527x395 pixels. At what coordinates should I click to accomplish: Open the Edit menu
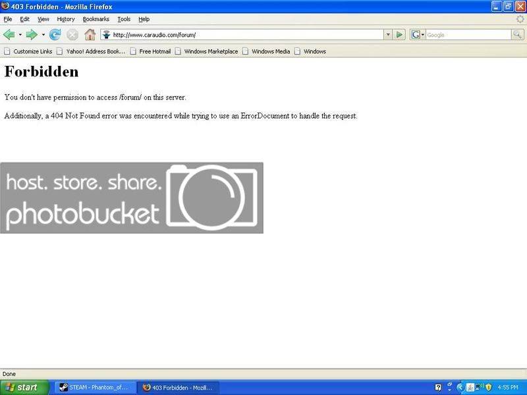pyautogui.click(x=24, y=19)
